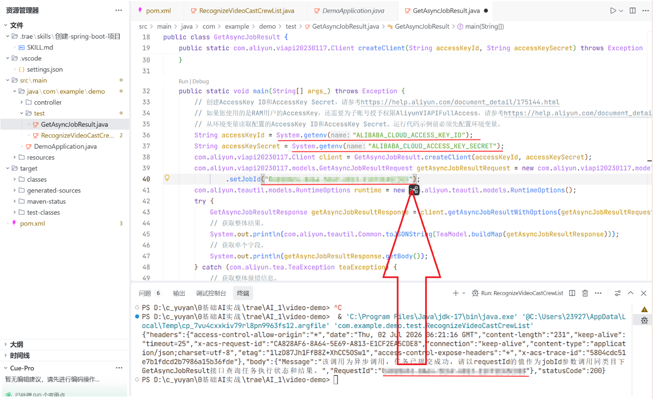
Task: Open more actions in the editor title bar
Action: 645,11
